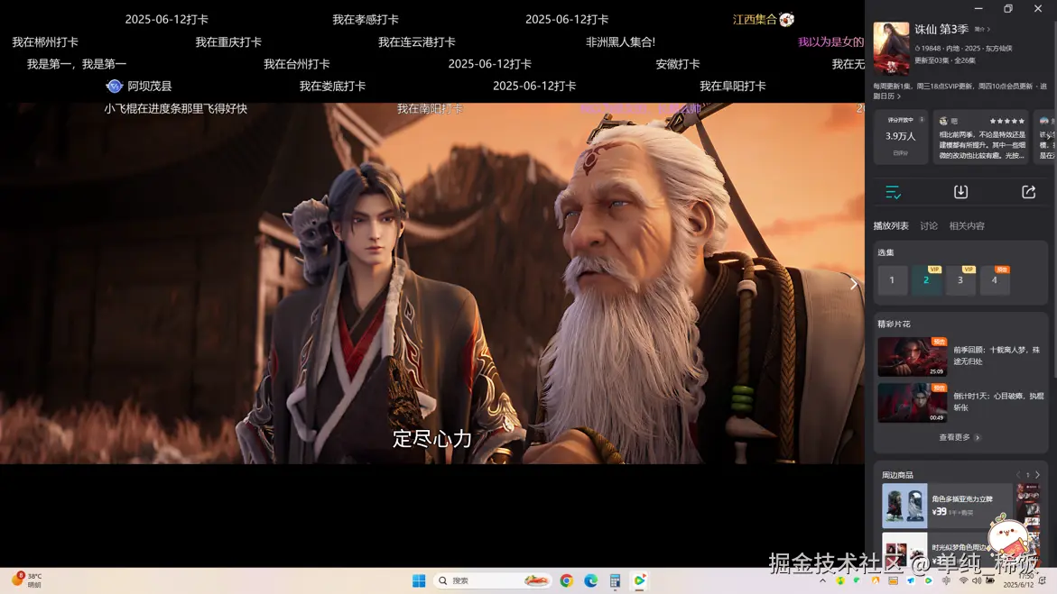The height and width of the screenshot is (594, 1057).
Task: Click the download icon below the ratings
Action: (x=960, y=191)
